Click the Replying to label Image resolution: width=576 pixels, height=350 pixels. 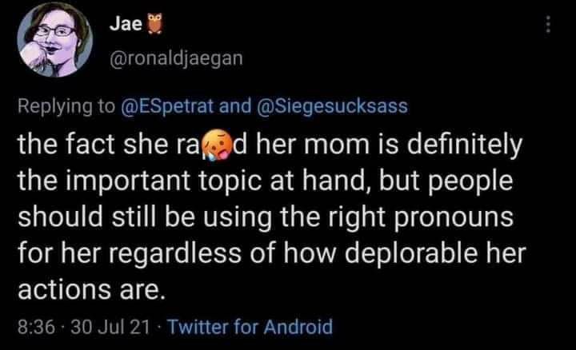pyautogui.click(x=67, y=108)
